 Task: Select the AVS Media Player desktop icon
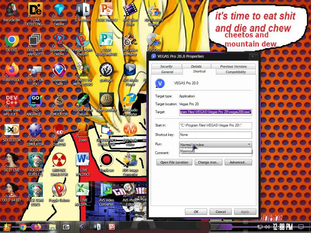(130, 75)
